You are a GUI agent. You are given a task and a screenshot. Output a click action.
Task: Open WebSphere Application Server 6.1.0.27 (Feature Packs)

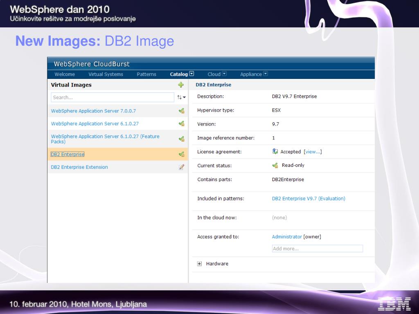click(105, 139)
